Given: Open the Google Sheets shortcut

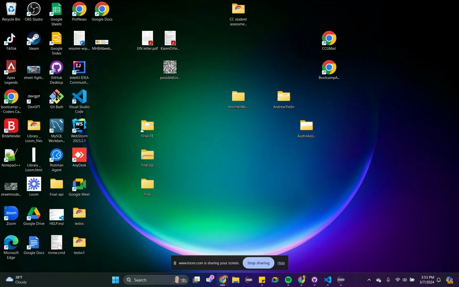Looking at the screenshot, I should (56, 14).
